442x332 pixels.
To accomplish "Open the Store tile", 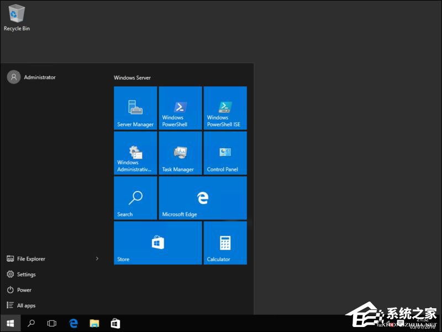I will 157,242.
